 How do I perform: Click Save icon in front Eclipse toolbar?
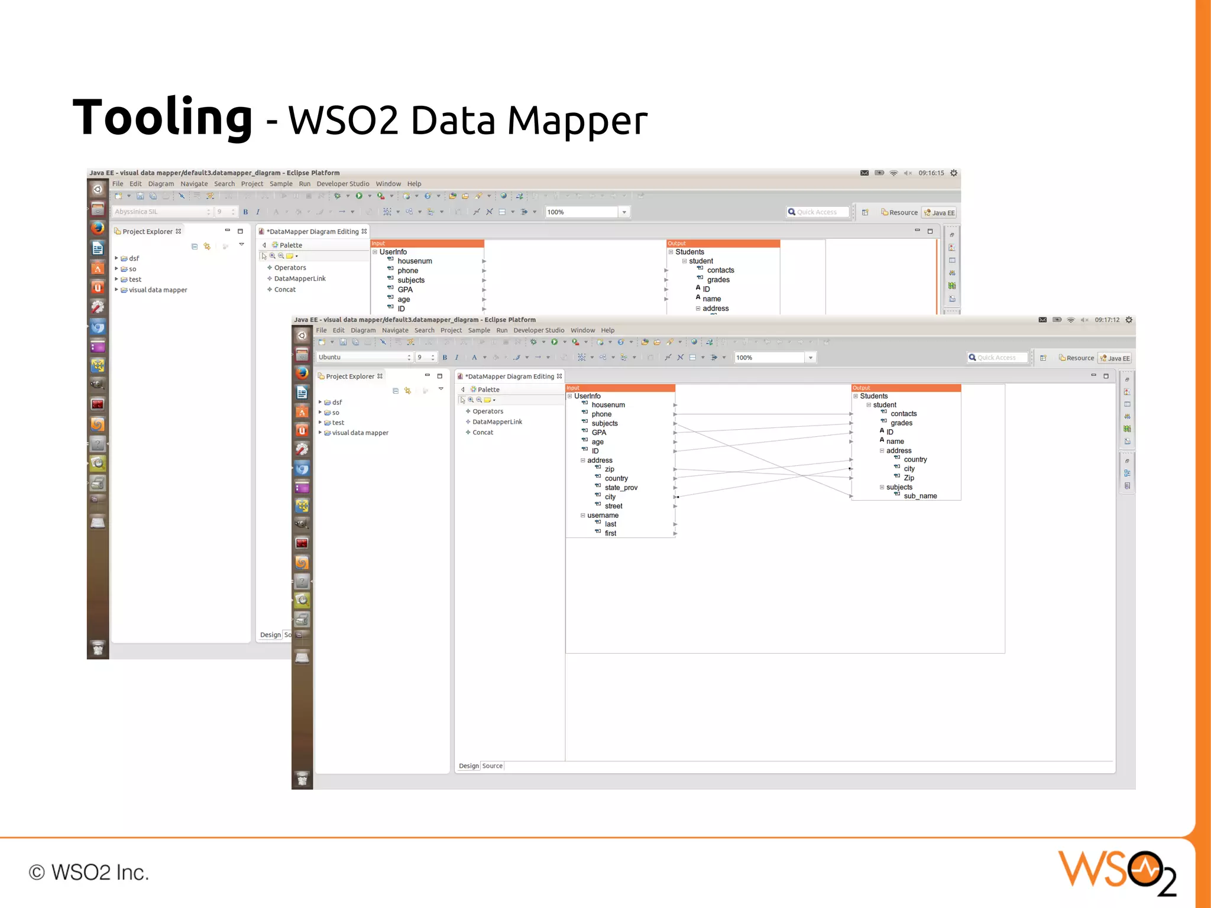click(x=343, y=342)
